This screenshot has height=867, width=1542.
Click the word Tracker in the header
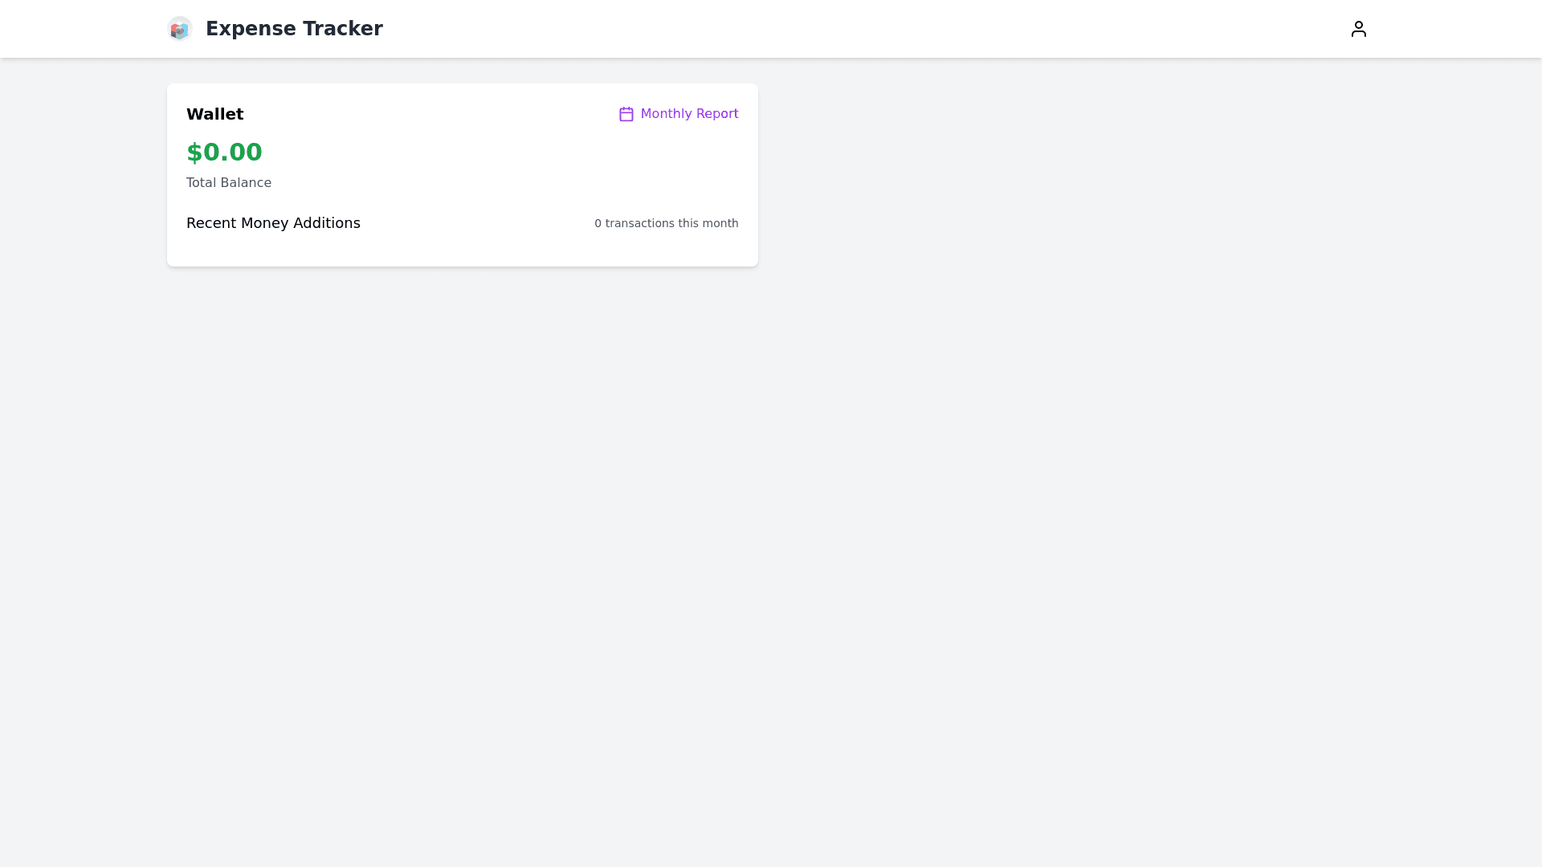[342, 29]
